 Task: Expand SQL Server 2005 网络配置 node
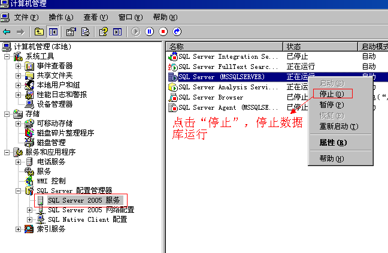point(29,210)
